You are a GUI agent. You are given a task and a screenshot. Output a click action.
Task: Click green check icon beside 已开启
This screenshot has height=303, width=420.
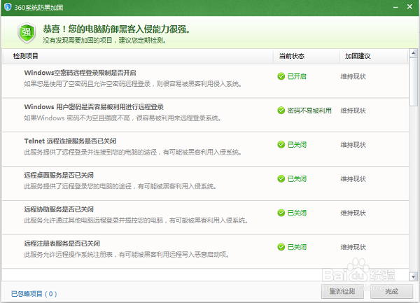point(281,76)
